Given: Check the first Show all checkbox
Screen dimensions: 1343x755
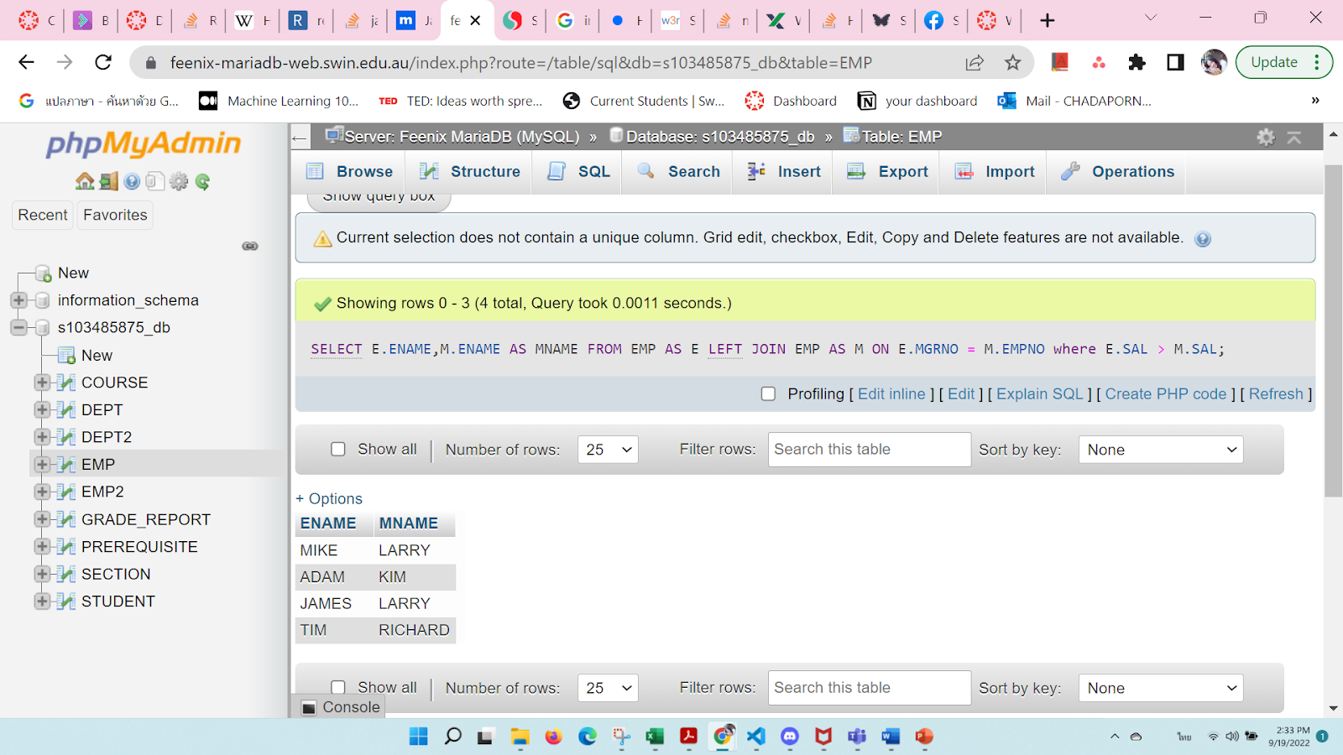Looking at the screenshot, I should [x=338, y=449].
